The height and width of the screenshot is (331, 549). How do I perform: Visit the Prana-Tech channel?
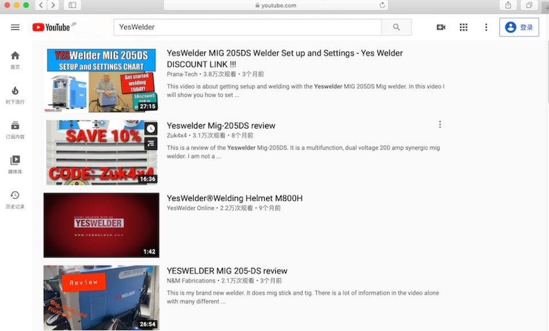(182, 74)
